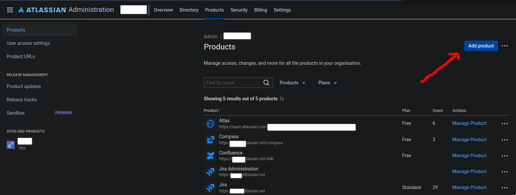
Task: Click the 29 users count for Jira
Action: (x=435, y=187)
